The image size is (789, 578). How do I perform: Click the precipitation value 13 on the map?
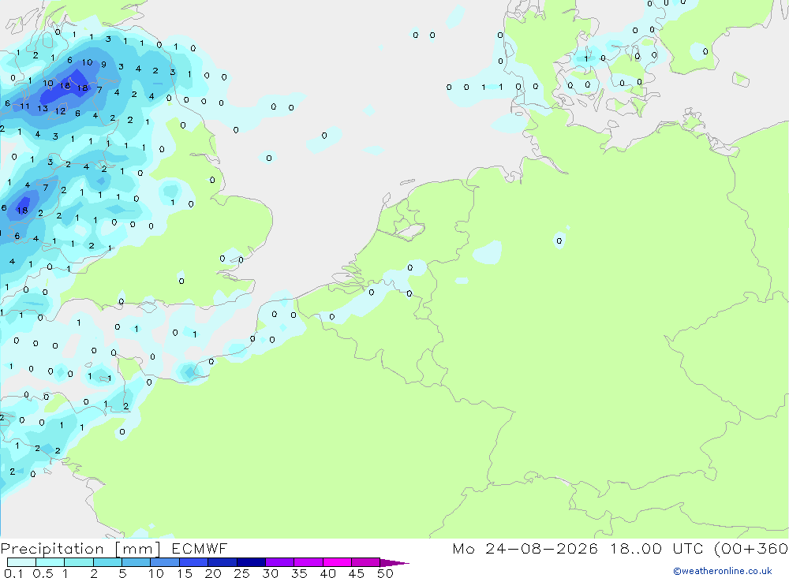click(x=43, y=109)
